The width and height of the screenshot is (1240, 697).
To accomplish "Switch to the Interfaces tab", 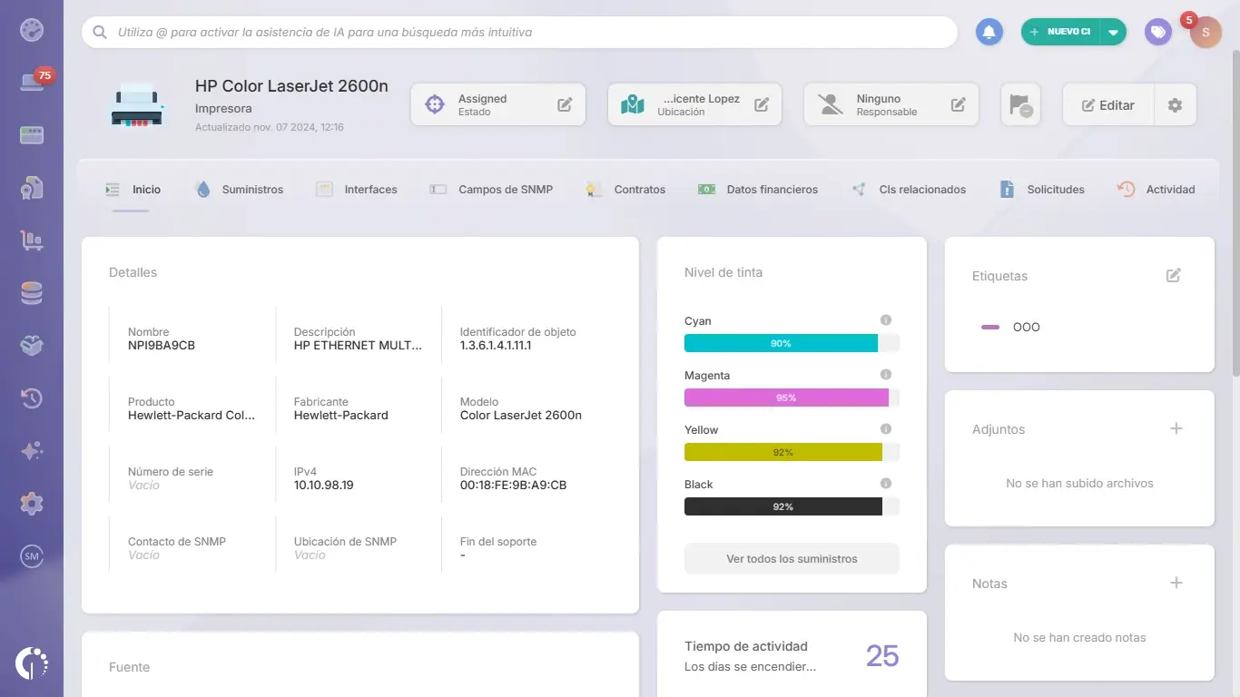I will pos(357,190).
